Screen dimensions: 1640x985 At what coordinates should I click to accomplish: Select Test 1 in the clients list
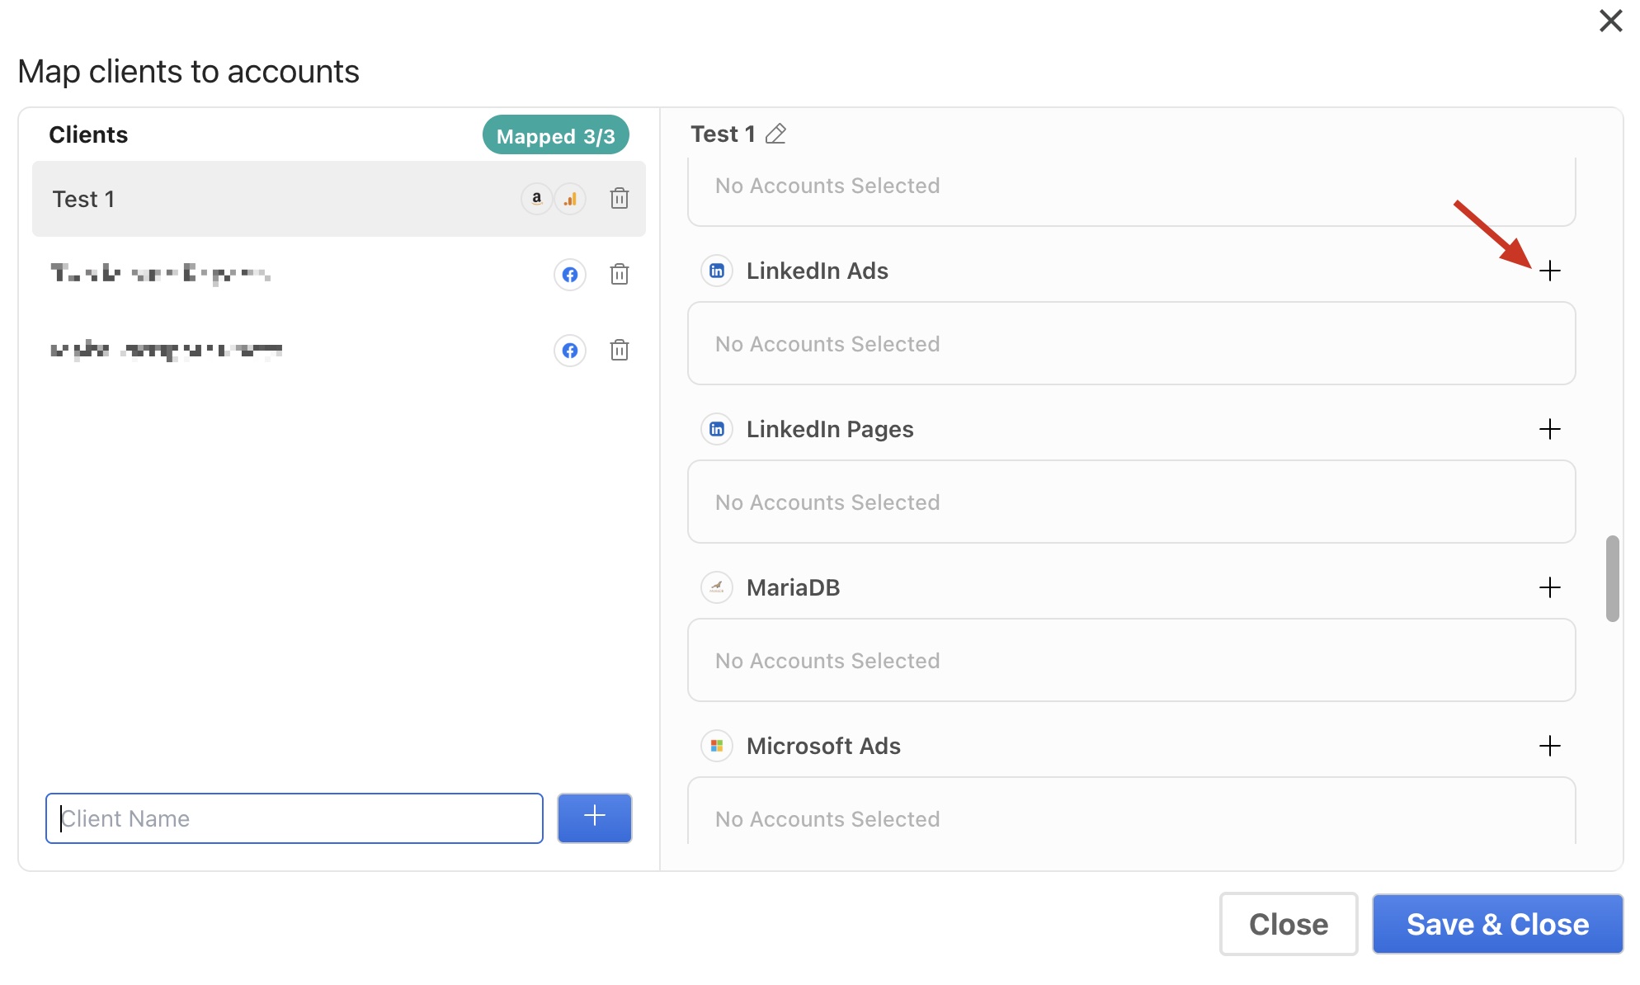click(339, 199)
